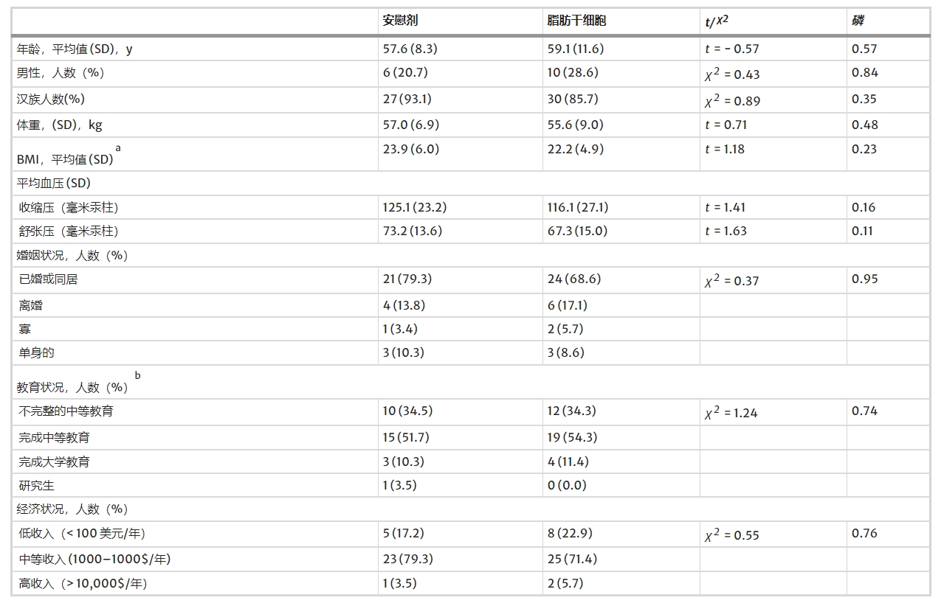The width and height of the screenshot is (944, 606).
Task: Click the 已婚或同居 row label
Action: (x=48, y=280)
